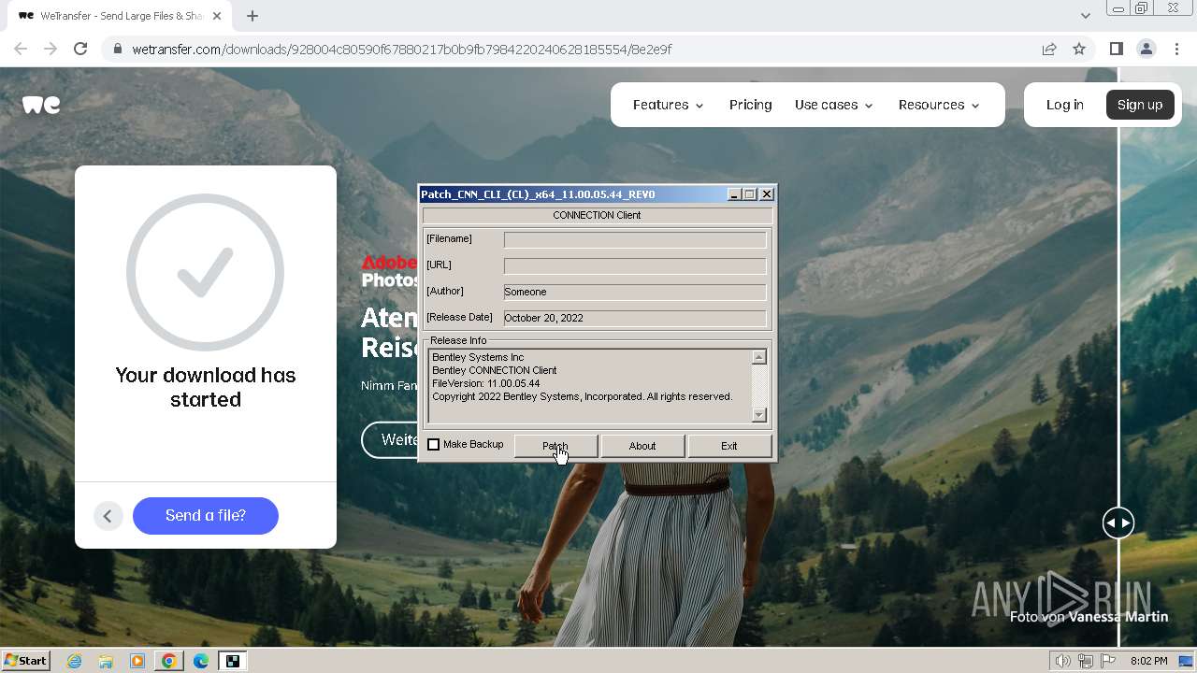Click the forward navigation arrow
The image size is (1197, 673).
(x=50, y=49)
